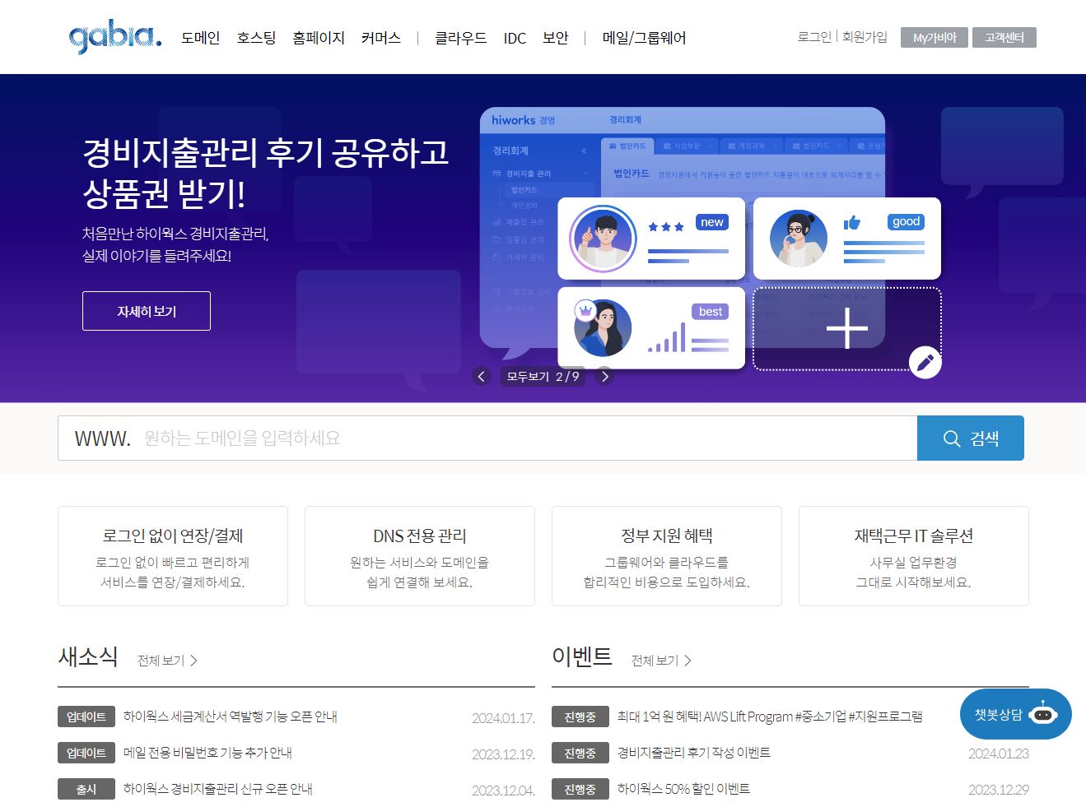Open the 도메인 menu
Screen dimensions: 1086x807
(201, 38)
